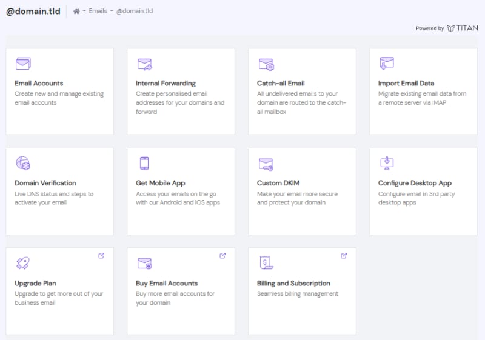Click the Titan logo in header
This screenshot has height=340, width=485.
click(462, 28)
